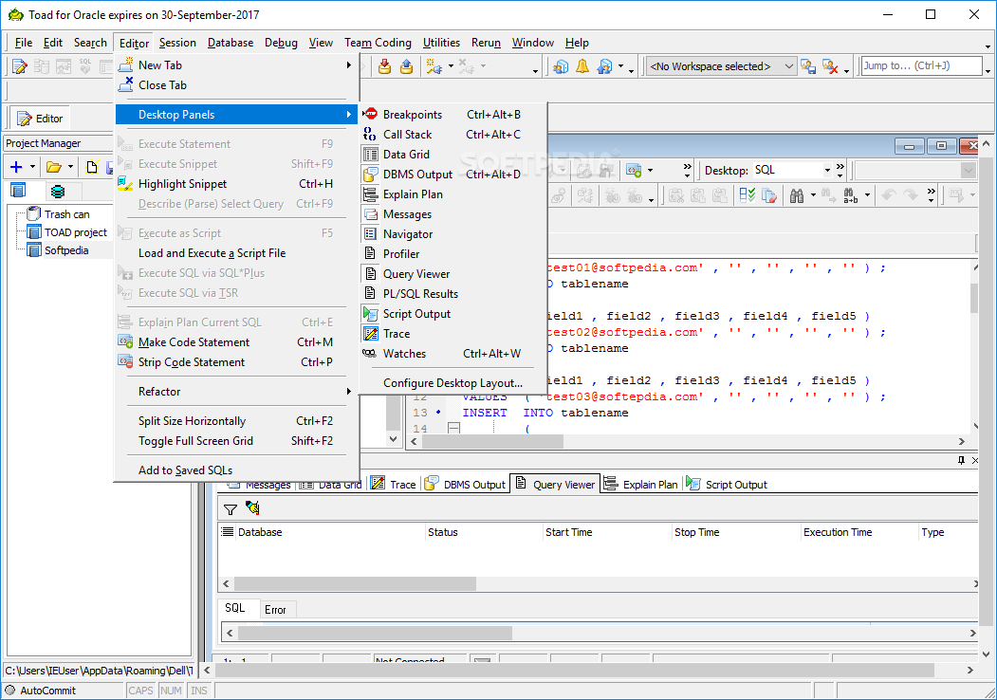
Task: Expand the New Tab submenu
Action: (x=236, y=64)
